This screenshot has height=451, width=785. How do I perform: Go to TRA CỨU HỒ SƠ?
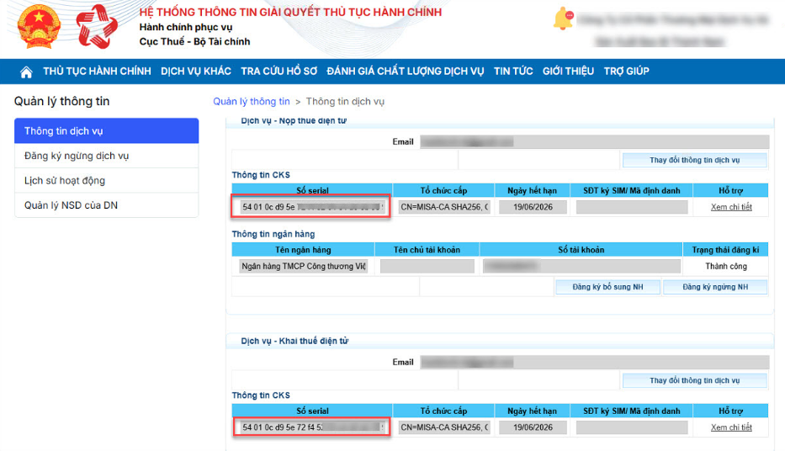[x=279, y=72]
